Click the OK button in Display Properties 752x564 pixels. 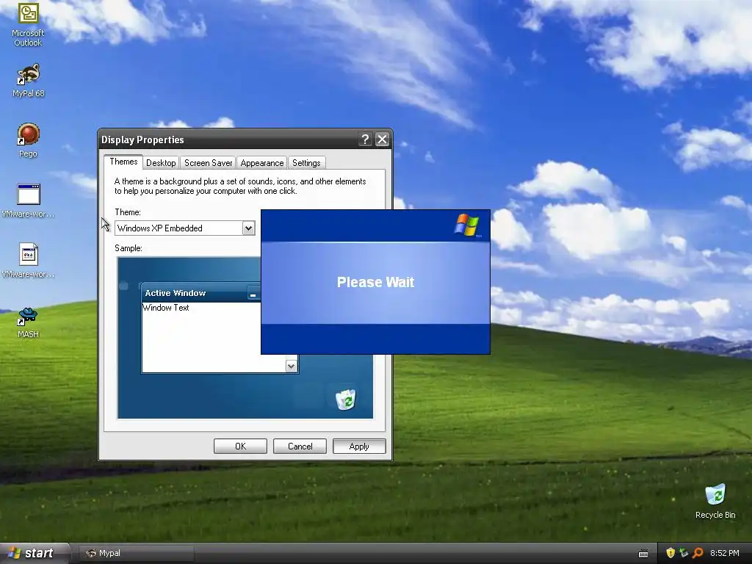(x=240, y=446)
